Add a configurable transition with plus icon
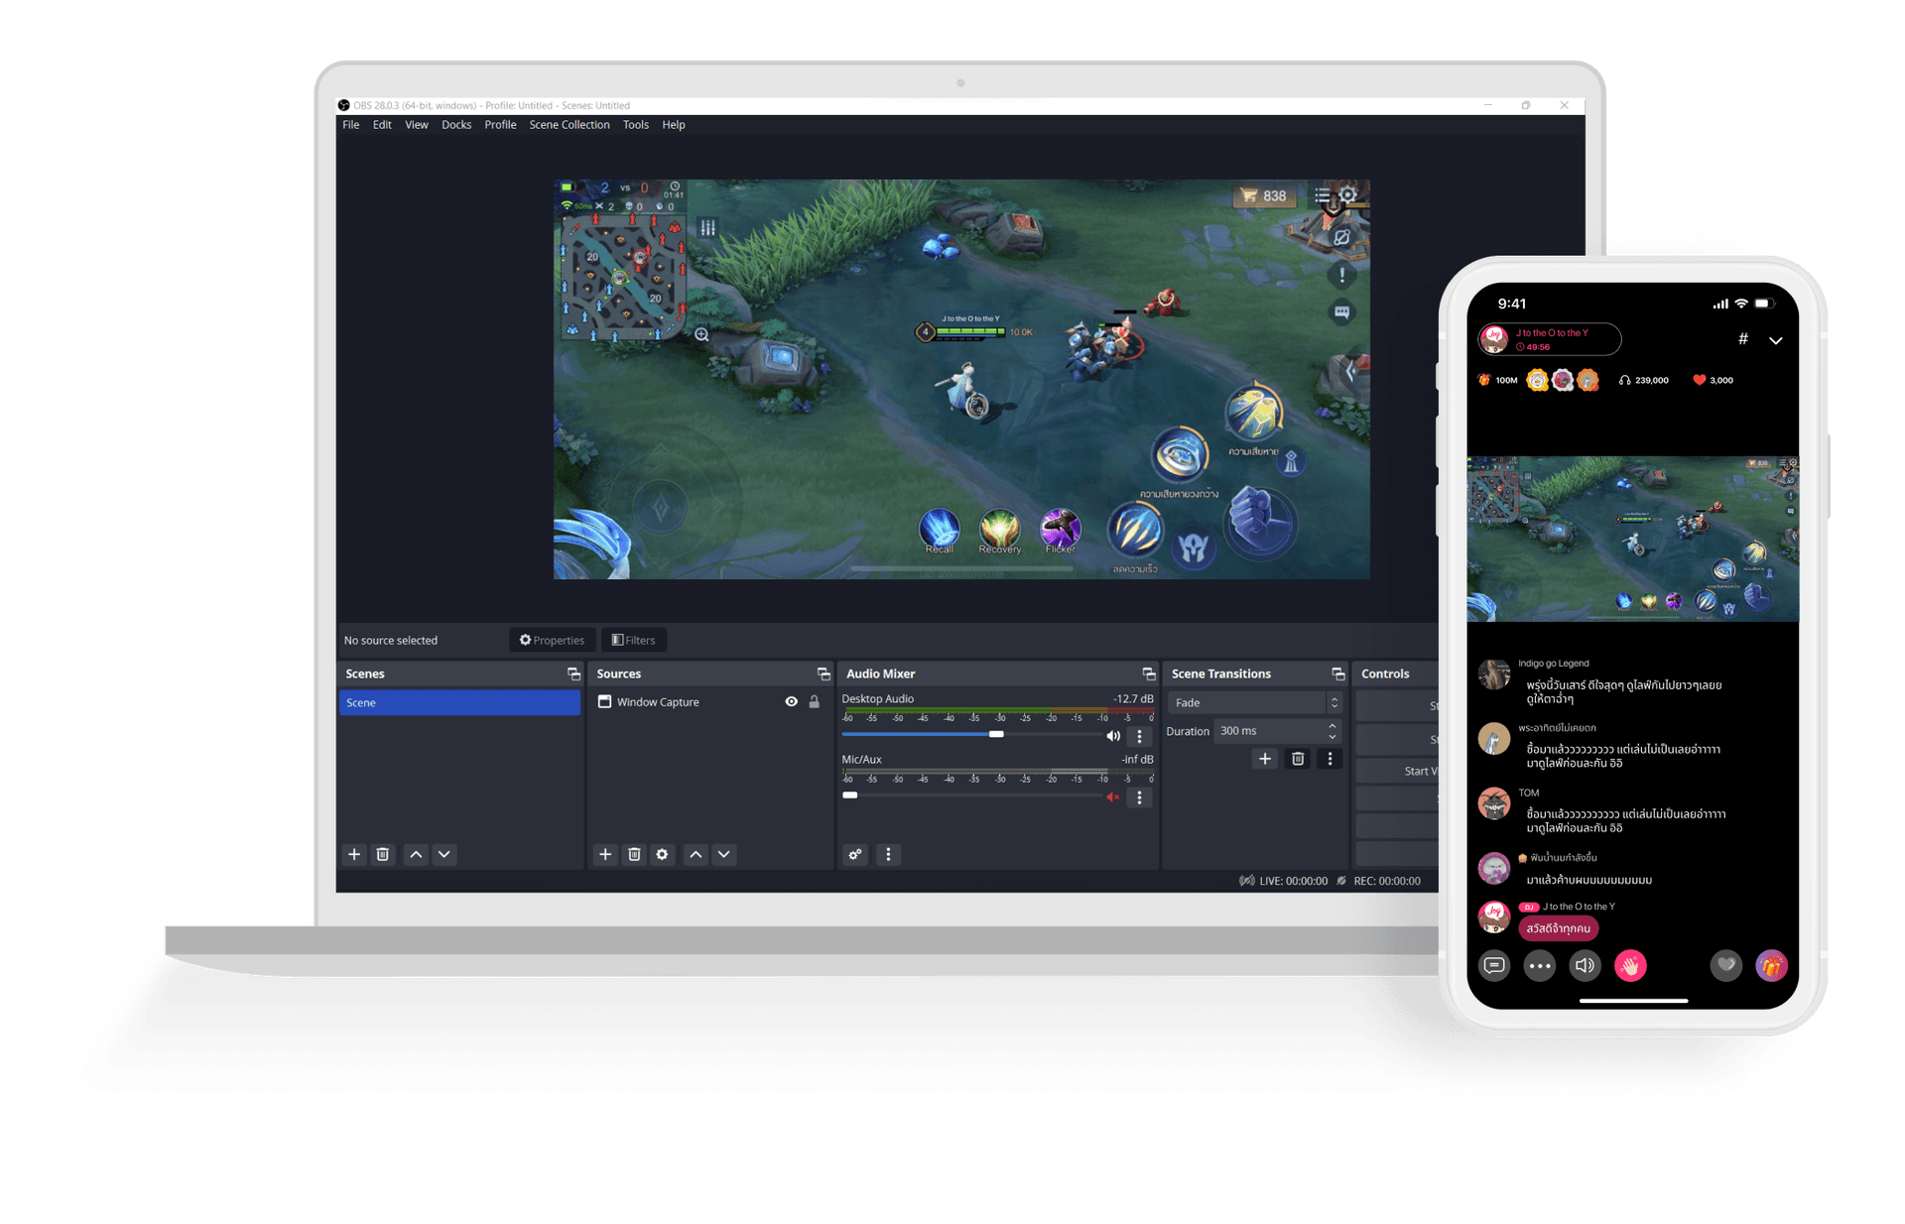This screenshot has height=1224, width=1905. click(x=1264, y=759)
